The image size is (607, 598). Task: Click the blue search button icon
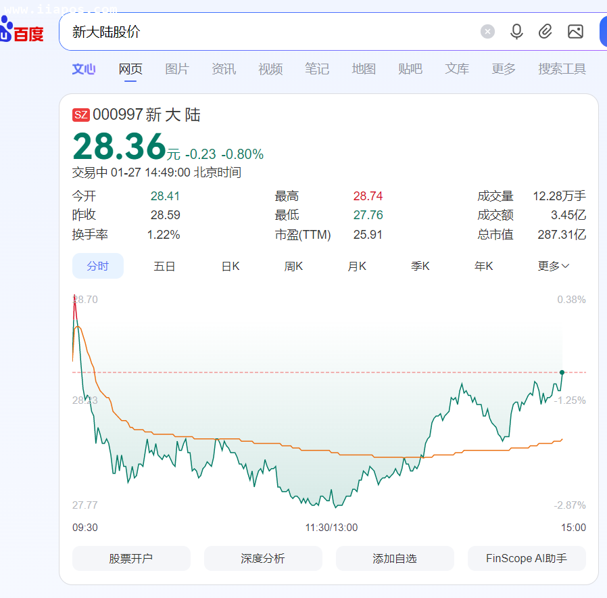click(x=604, y=31)
